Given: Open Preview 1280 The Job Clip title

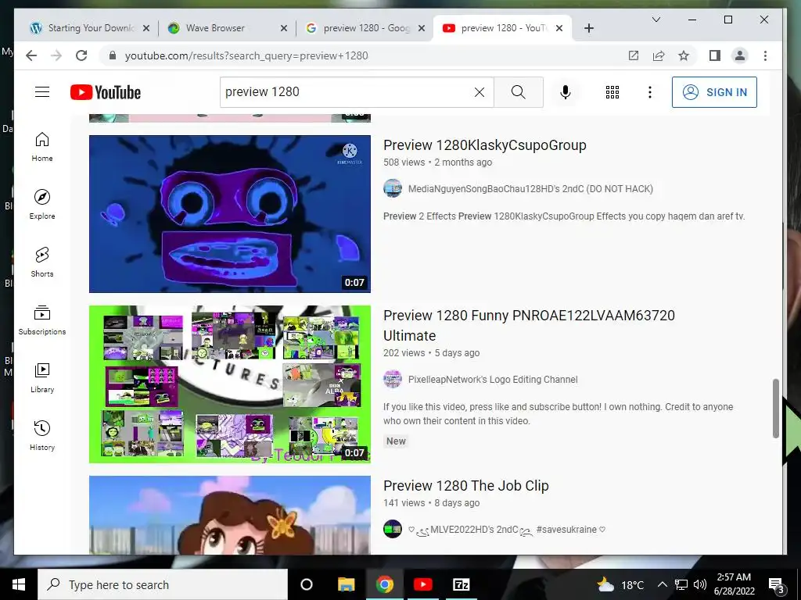Looking at the screenshot, I should pos(466,486).
